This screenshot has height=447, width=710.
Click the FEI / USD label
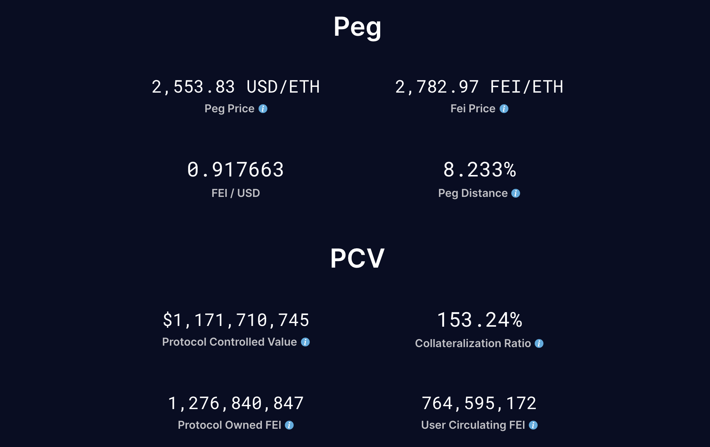(x=236, y=193)
